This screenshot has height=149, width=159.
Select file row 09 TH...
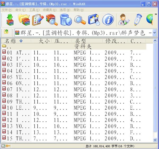pos(74,102)
